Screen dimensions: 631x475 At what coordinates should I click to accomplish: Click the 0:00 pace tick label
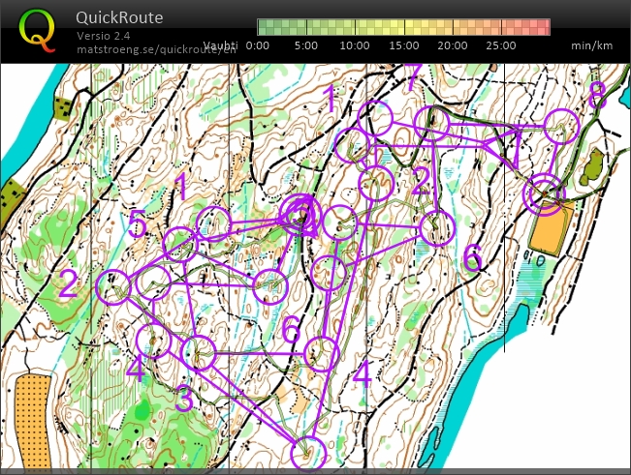[x=258, y=45]
